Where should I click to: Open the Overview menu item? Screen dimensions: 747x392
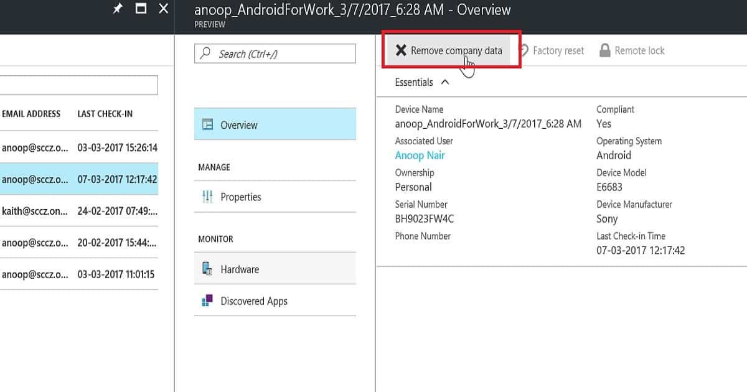275,124
